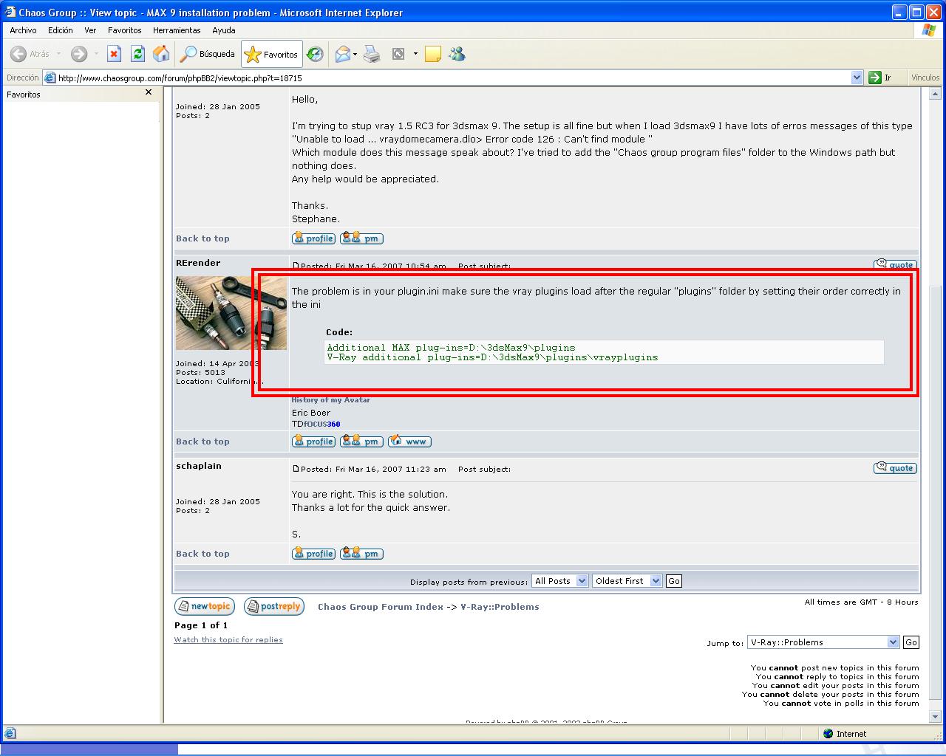Open RErender's profile button
The image size is (946, 756).
[314, 441]
